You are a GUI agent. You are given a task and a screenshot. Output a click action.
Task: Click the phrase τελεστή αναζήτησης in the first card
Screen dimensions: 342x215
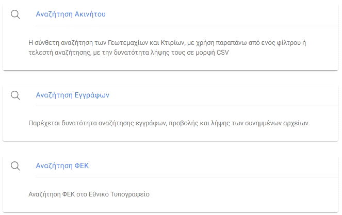click(x=56, y=53)
